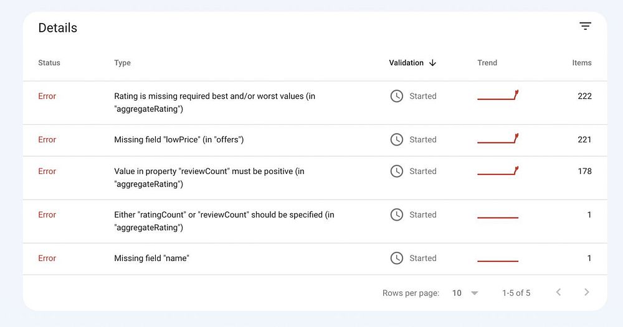The image size is (623, 327).
Task: Click clock icon for lowPrice error row
Action: point(396,140)
